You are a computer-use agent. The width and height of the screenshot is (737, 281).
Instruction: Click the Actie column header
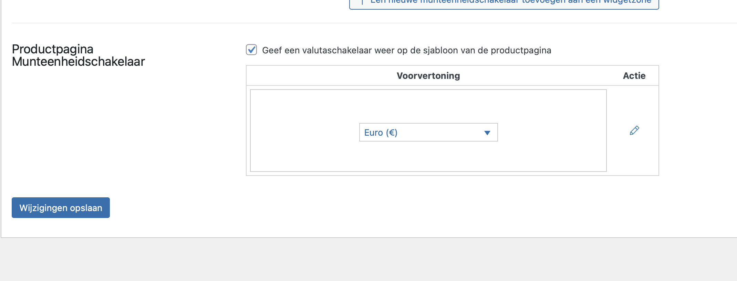[634, 76]
